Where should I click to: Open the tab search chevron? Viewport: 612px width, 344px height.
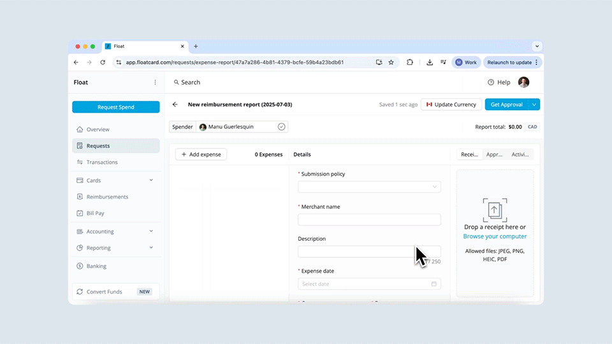[537, 47]
